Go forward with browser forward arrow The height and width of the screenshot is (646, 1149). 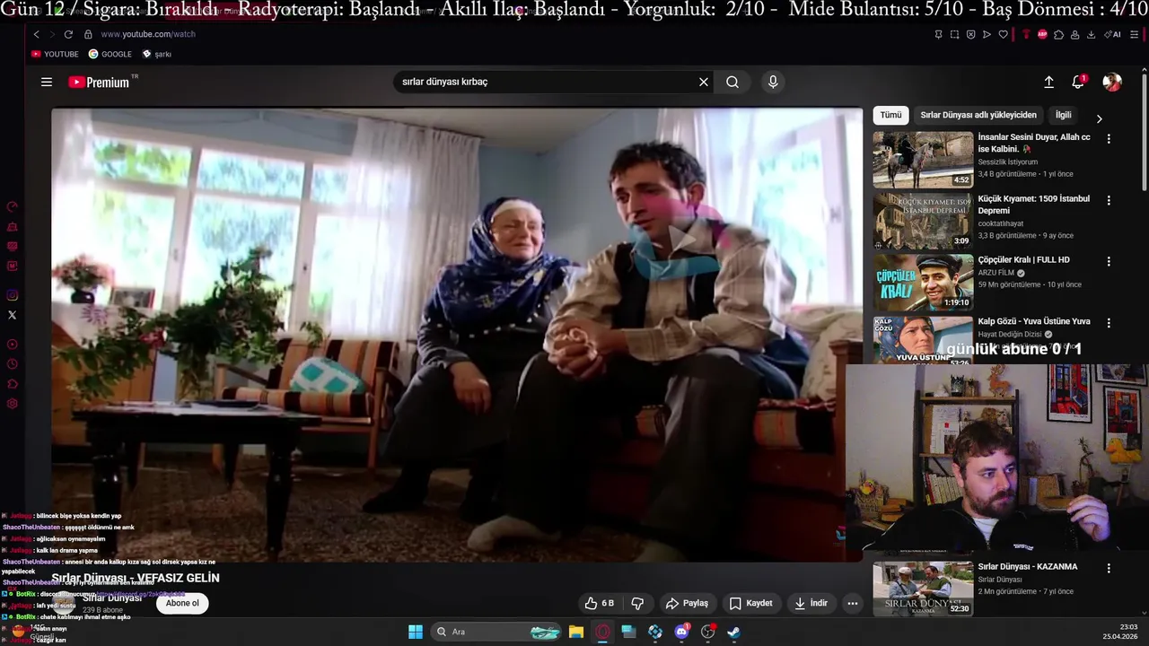coord(52,34)
